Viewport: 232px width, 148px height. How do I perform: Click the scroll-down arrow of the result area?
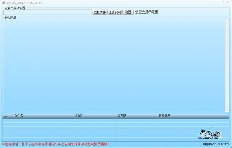coord(227,110)
